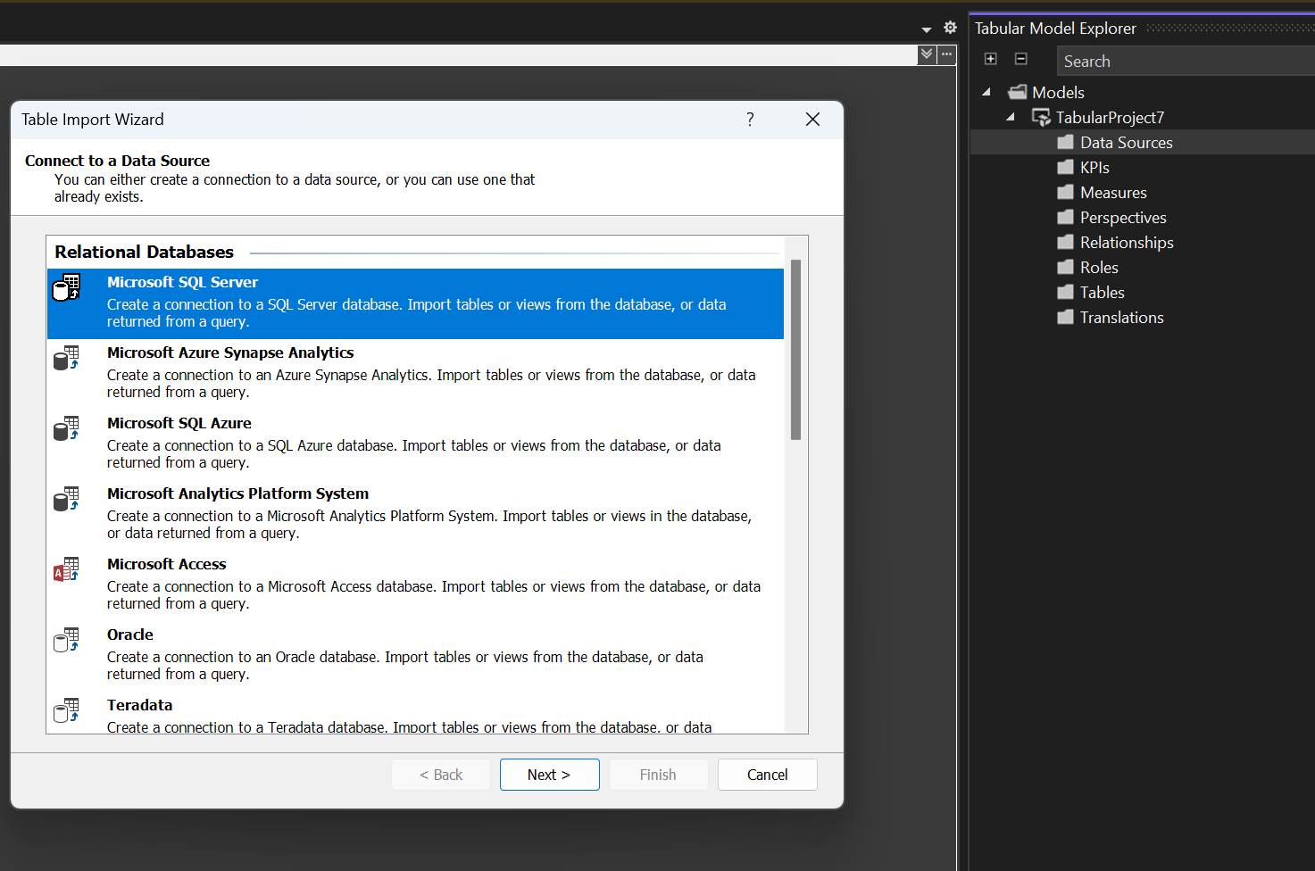Click the Relational Databases group header

click(144, 252)
